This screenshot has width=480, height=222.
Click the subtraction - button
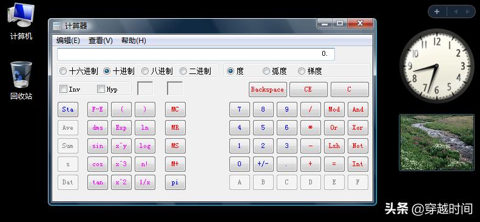coord(311,146)
